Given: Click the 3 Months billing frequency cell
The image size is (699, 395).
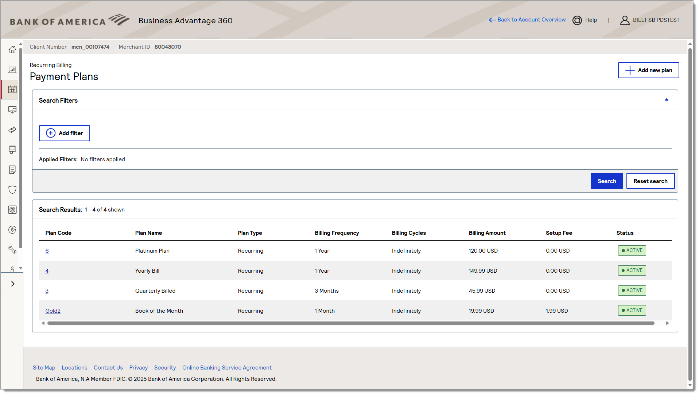Looking at the screenshot, I should coord(327,291).
